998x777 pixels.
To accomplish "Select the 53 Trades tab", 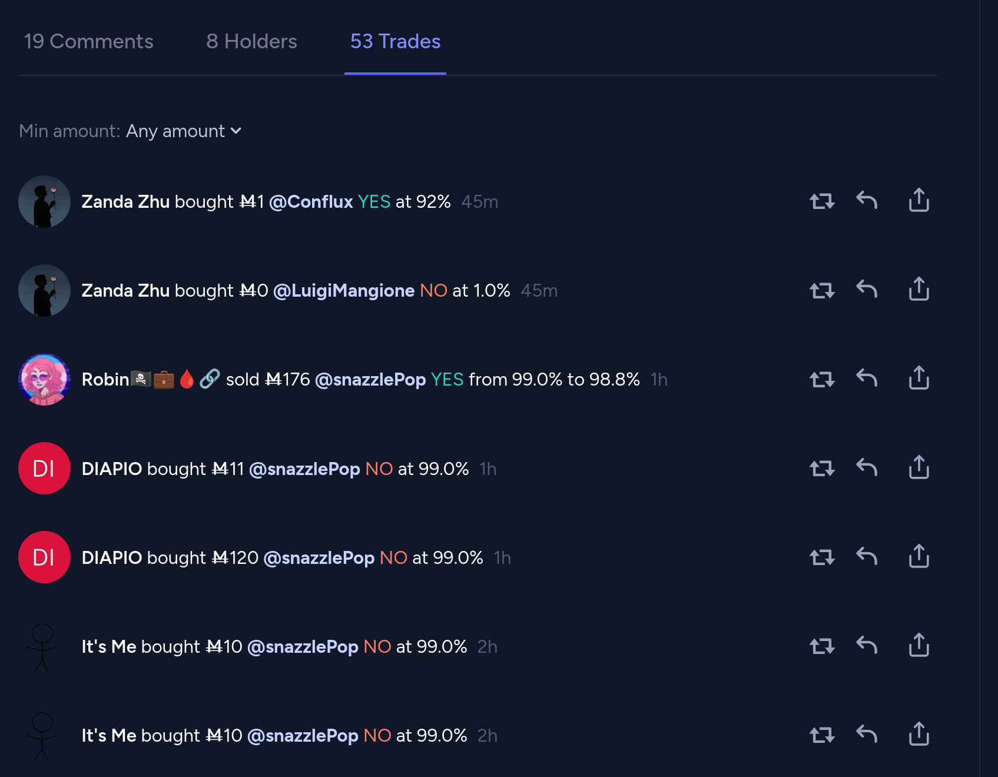I will coord(395,41).
